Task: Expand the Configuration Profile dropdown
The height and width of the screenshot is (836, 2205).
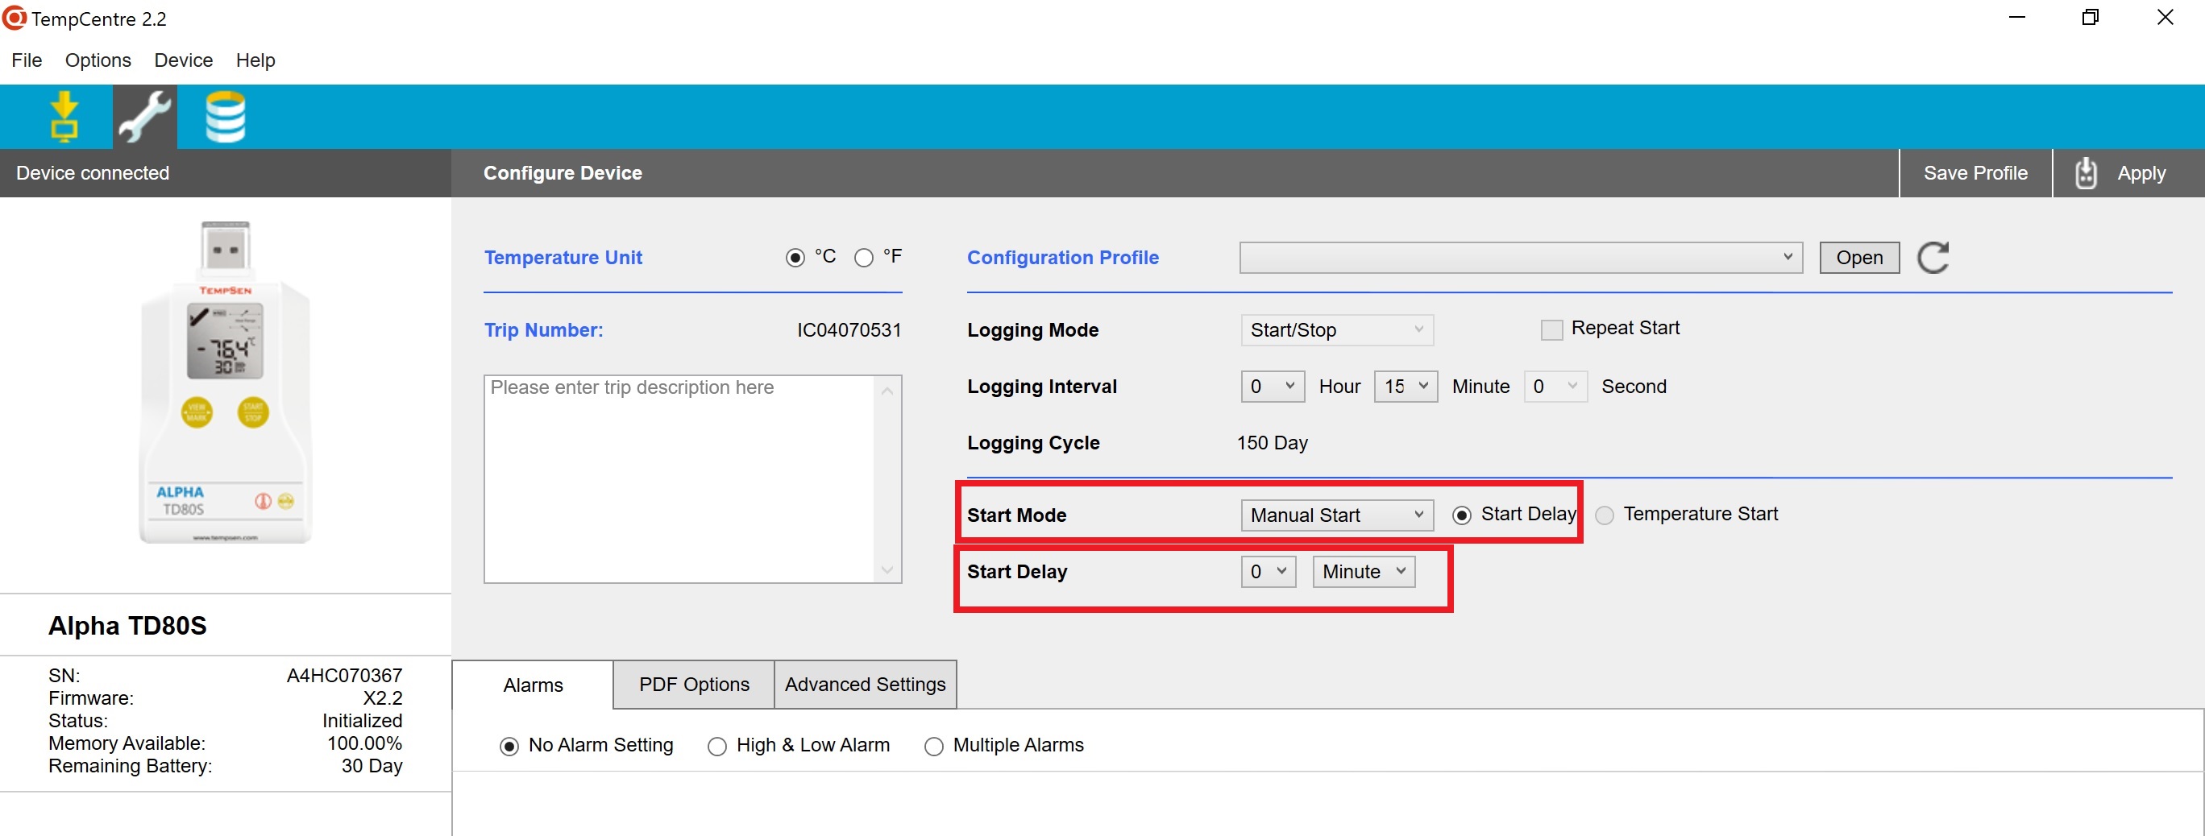Action: pyautogui.click(x=1520, y=258)
